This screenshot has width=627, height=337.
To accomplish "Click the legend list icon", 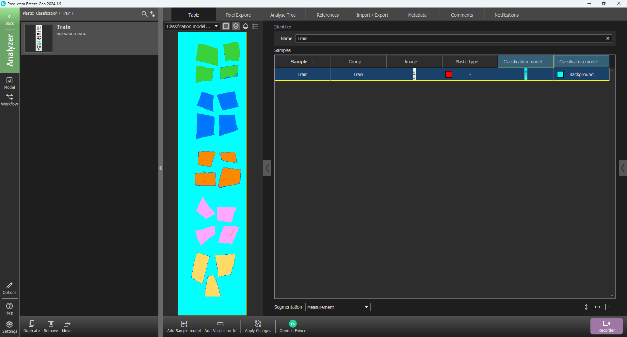I will pyautogui.click(x=255, y=26).
